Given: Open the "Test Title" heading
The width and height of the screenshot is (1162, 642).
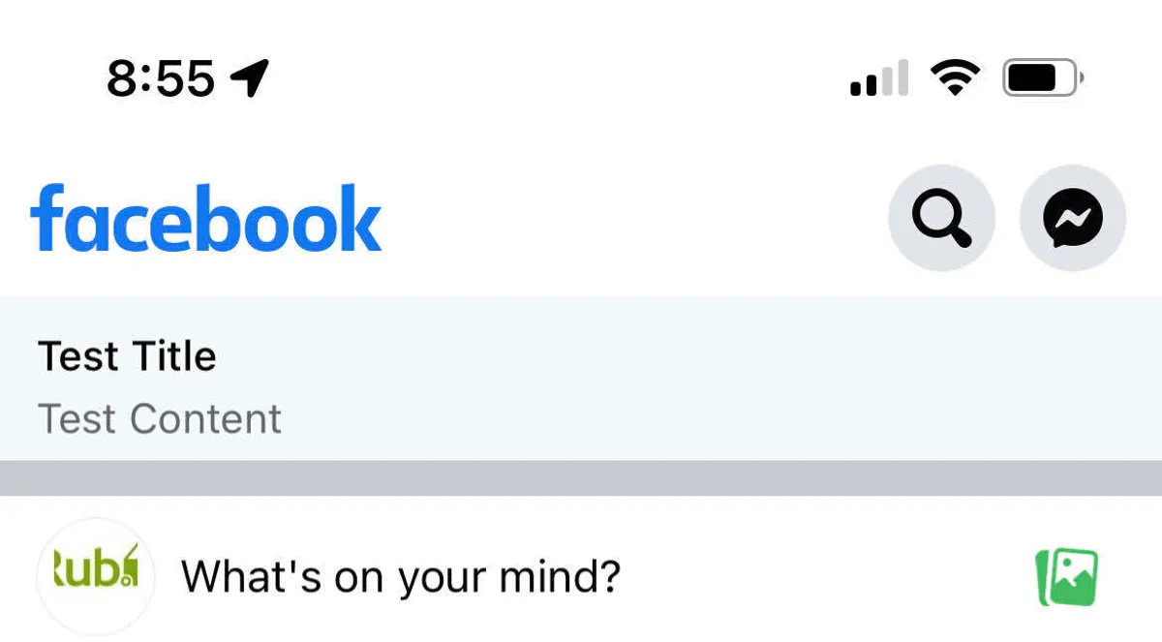Looking at the screenshot, I should click(x=127, y=356).
